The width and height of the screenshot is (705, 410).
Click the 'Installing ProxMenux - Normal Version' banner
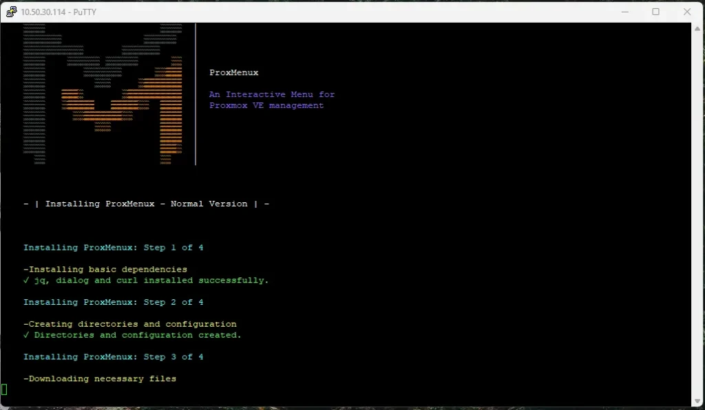coord(146,204)
